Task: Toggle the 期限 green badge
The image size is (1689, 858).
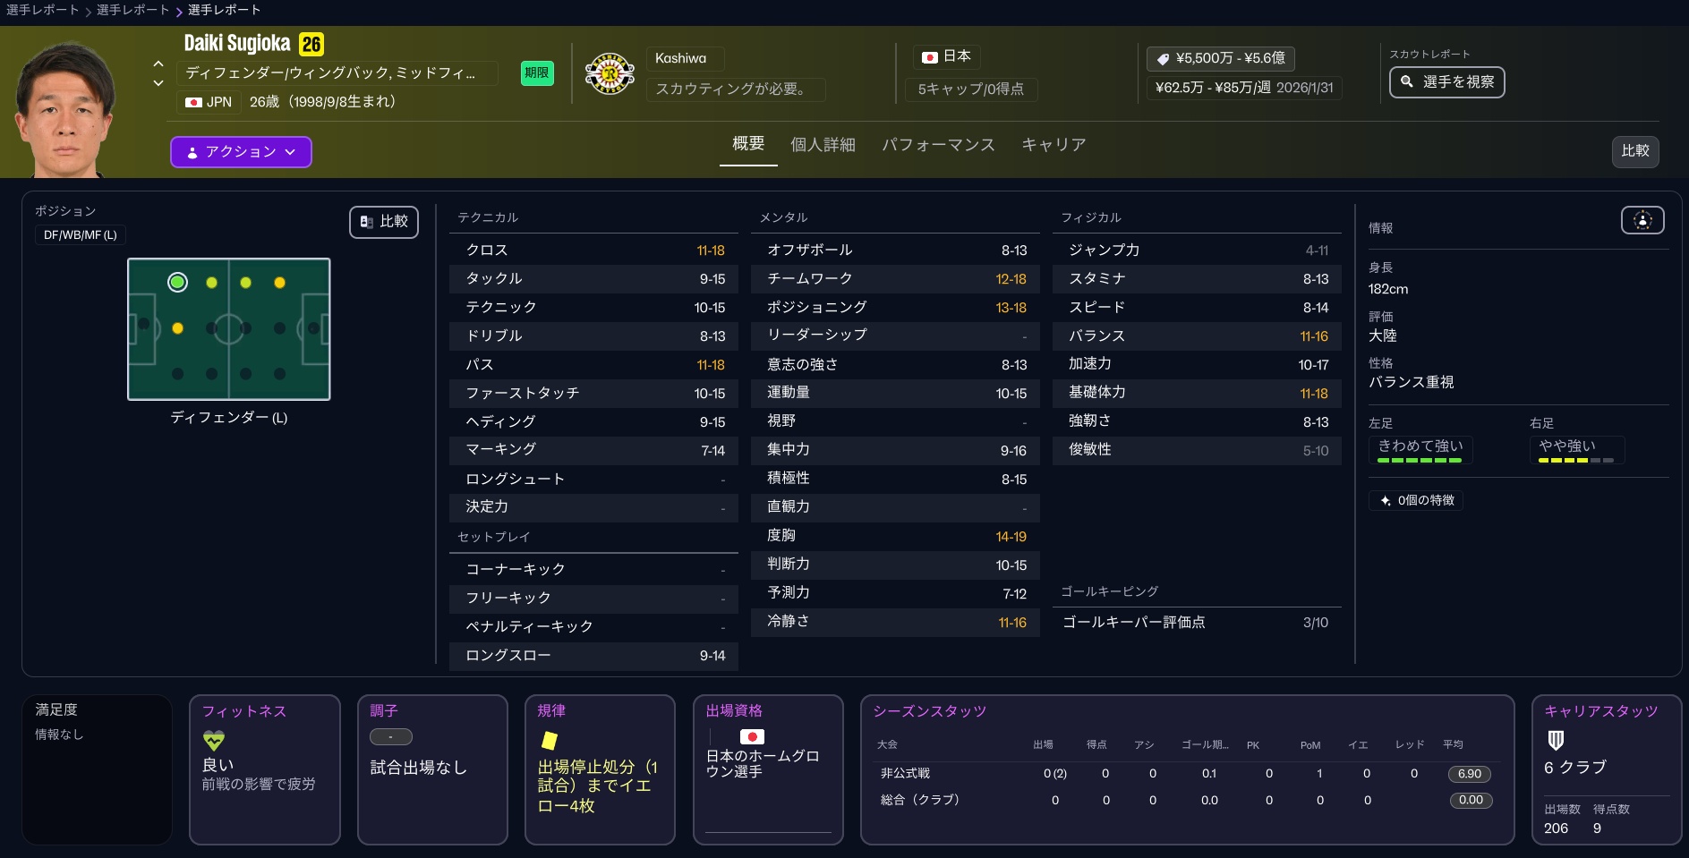Action: point(537,73)
